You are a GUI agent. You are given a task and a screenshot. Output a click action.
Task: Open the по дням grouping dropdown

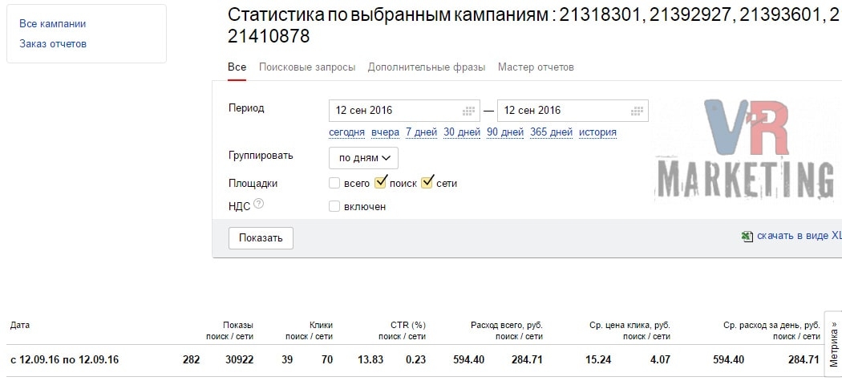363,158
